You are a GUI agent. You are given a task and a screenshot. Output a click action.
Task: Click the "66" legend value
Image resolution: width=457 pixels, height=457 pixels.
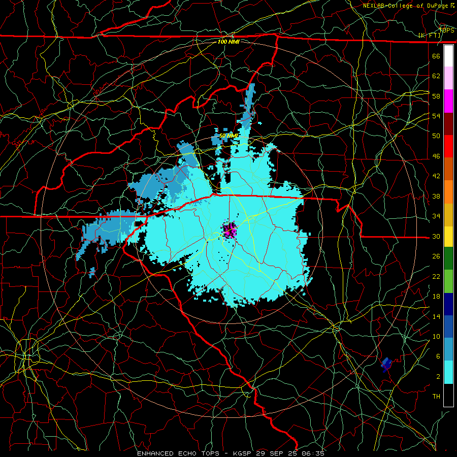(436, 56)
